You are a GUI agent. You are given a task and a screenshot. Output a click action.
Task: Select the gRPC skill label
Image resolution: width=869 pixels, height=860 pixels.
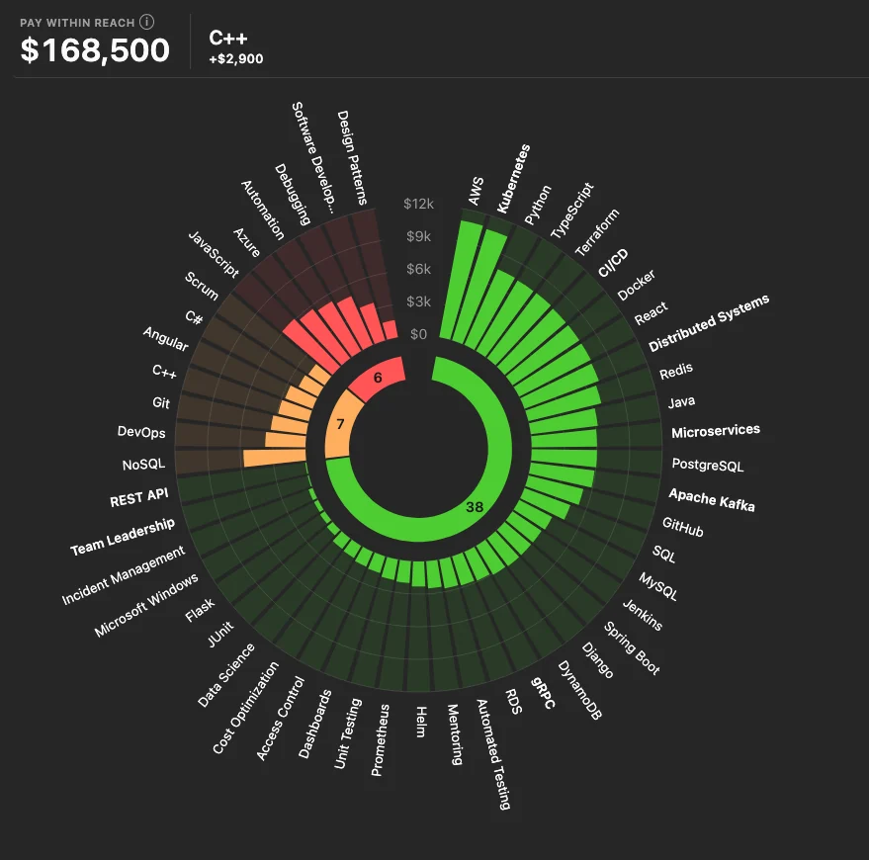pyautogui.click(x=543, y=693)
